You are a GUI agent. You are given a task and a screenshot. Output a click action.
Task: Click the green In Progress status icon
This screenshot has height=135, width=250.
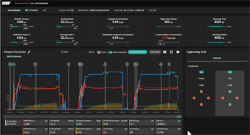(x=26, y=10)
